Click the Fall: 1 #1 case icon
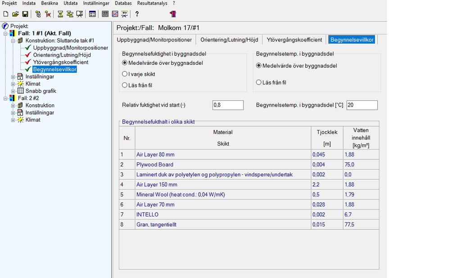Viewport: 461px width, 278px height. tap(13, 33)
